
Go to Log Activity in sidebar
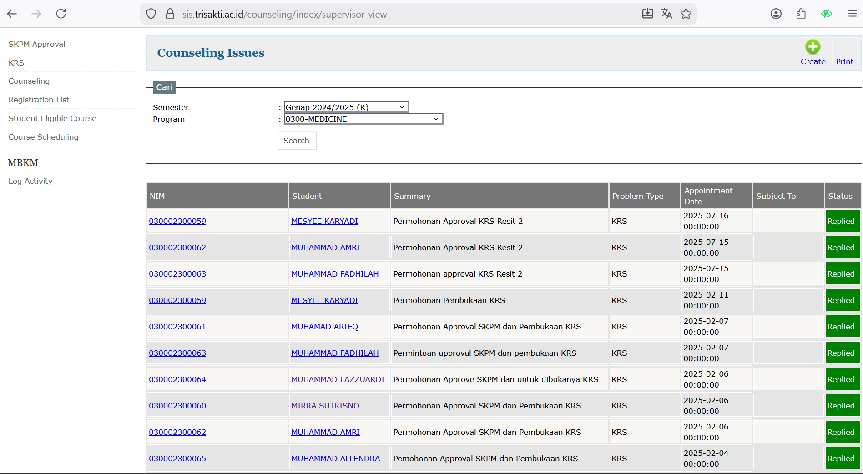tap(30, 181)
